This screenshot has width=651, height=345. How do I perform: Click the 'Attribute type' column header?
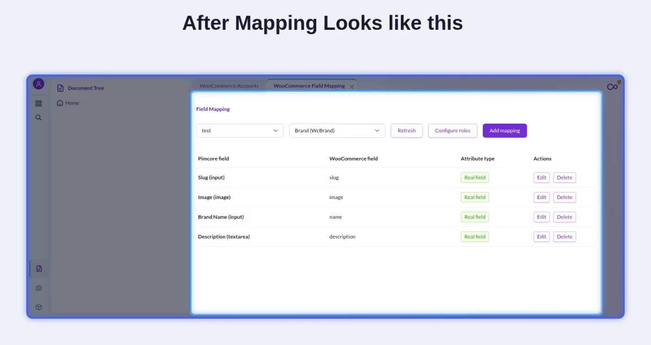(x=477, y=159)
